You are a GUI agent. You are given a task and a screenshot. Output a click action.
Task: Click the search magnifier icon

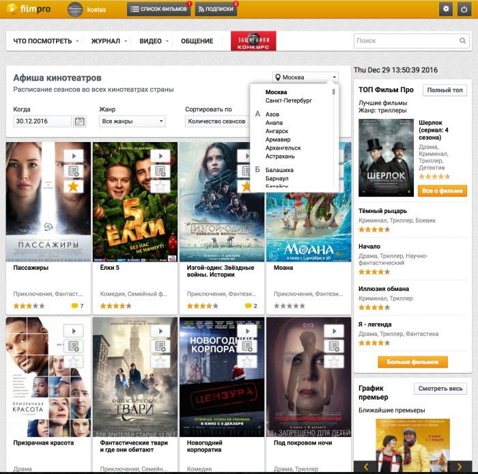pos(462,40)
